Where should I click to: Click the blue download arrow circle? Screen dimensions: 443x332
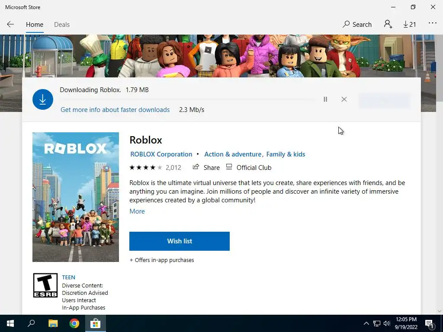click(43, 99)
